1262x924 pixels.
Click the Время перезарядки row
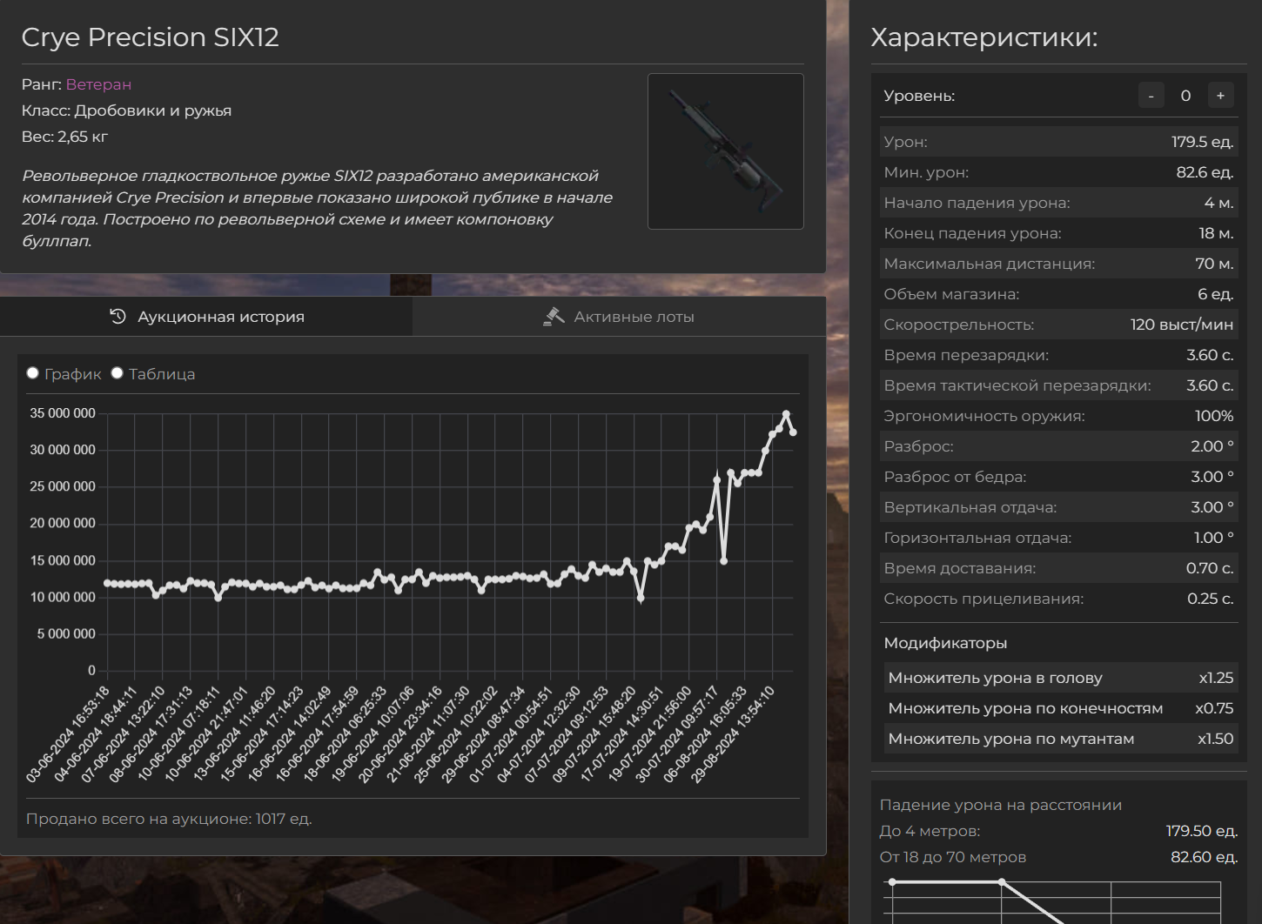[1058, 355]
